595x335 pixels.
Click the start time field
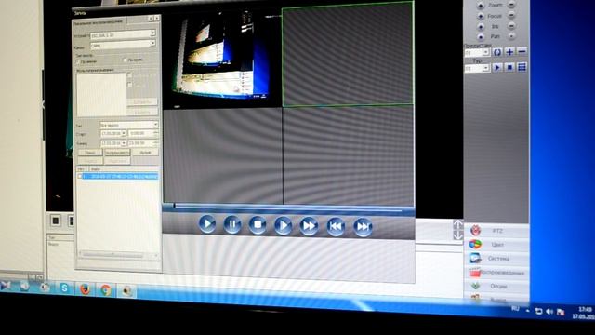[142, 133]
